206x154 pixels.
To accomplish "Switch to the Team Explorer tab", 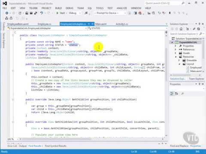I will click(197, 79).
